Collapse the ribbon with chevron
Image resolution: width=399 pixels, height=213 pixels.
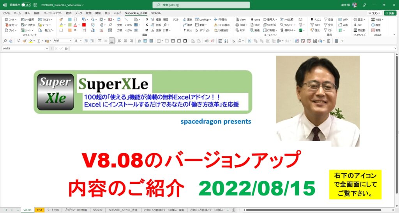[x=394, y=35]
